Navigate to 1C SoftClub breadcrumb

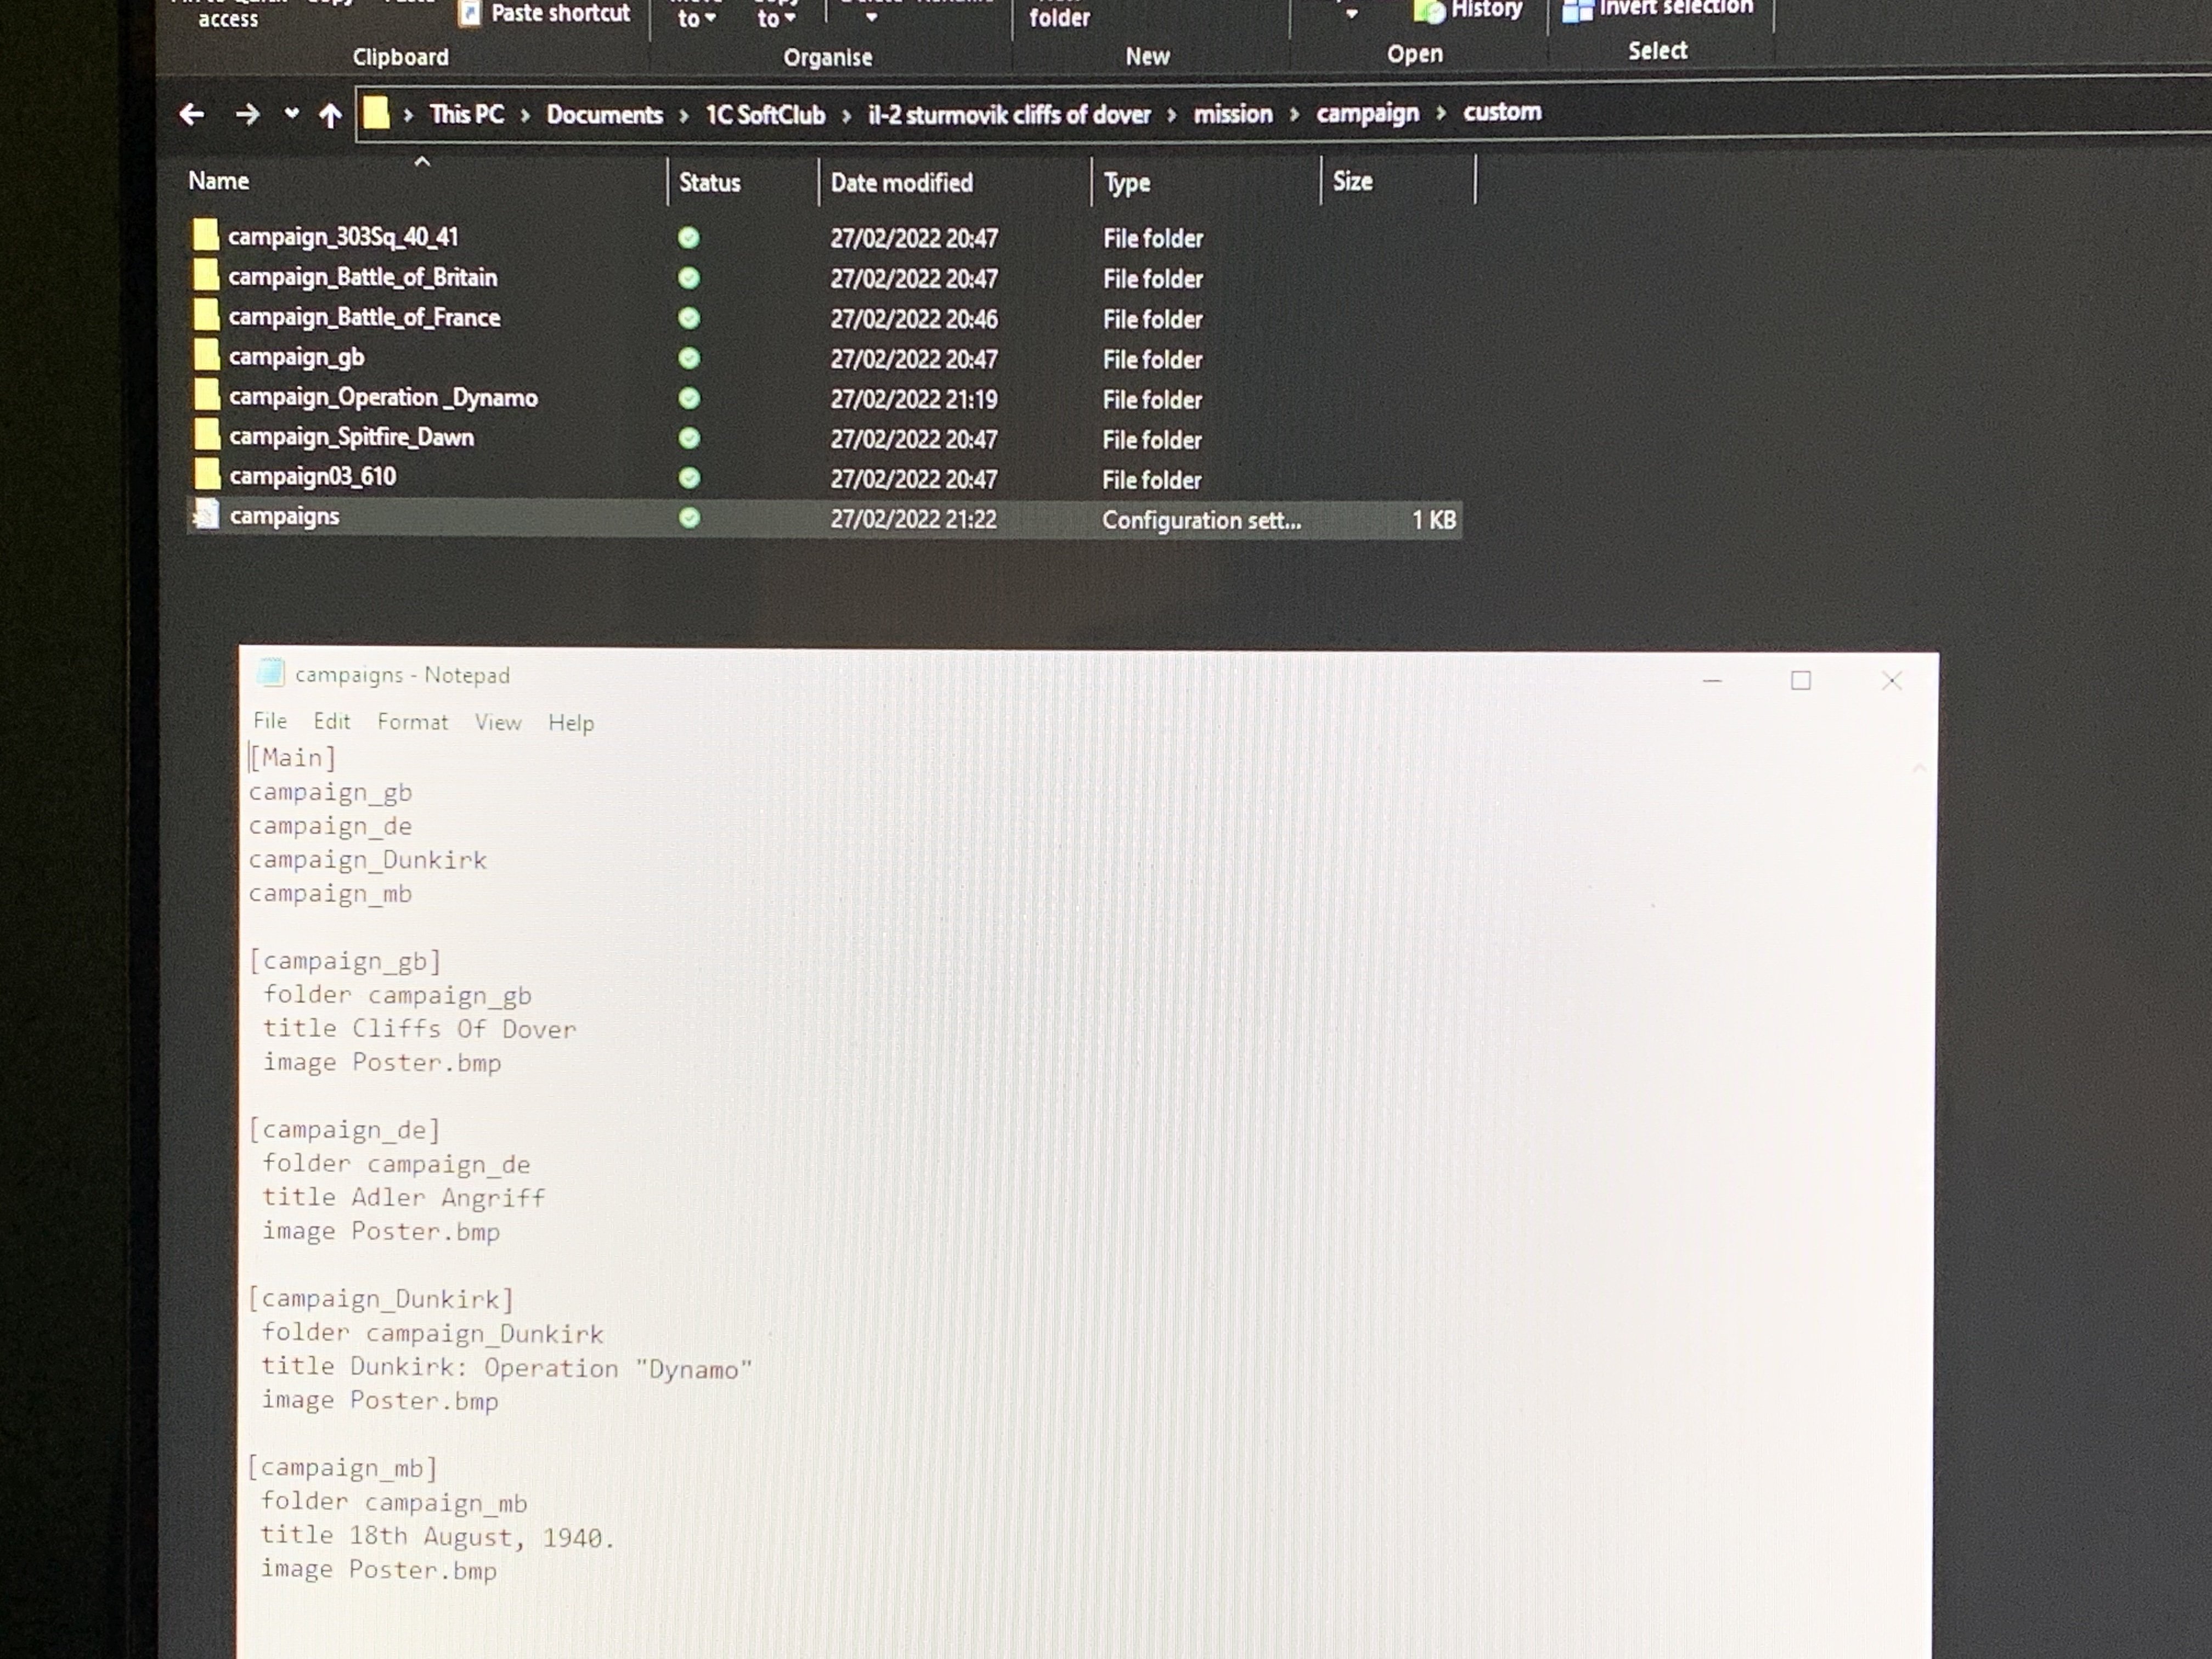coord(765,115)
